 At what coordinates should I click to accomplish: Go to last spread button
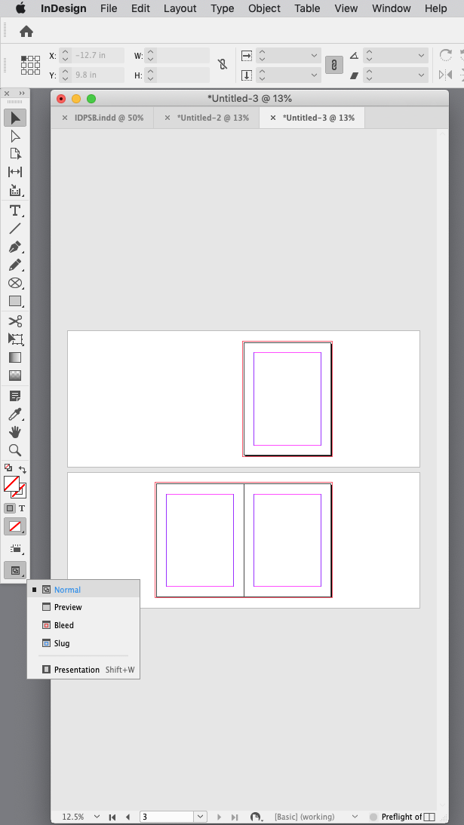point(235,817)
